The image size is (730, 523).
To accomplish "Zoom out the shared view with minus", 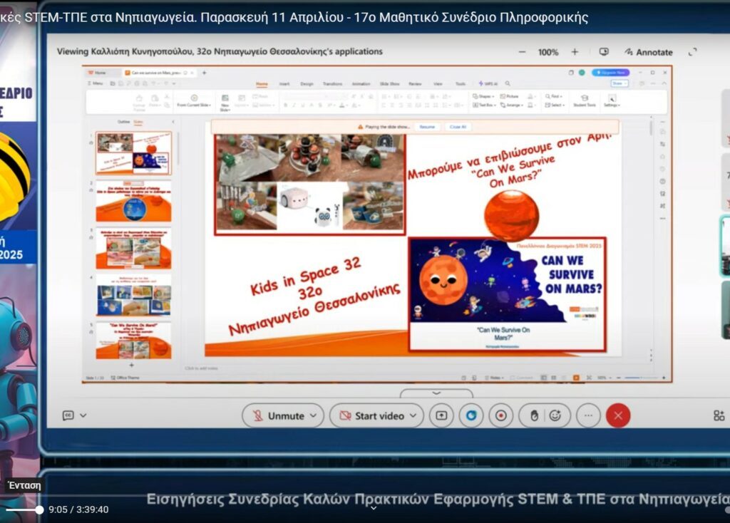I will (x=522, y=52).
